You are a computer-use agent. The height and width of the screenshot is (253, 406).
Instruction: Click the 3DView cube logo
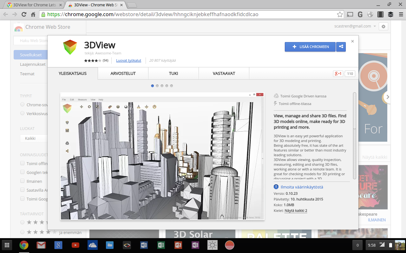[70, 47]
